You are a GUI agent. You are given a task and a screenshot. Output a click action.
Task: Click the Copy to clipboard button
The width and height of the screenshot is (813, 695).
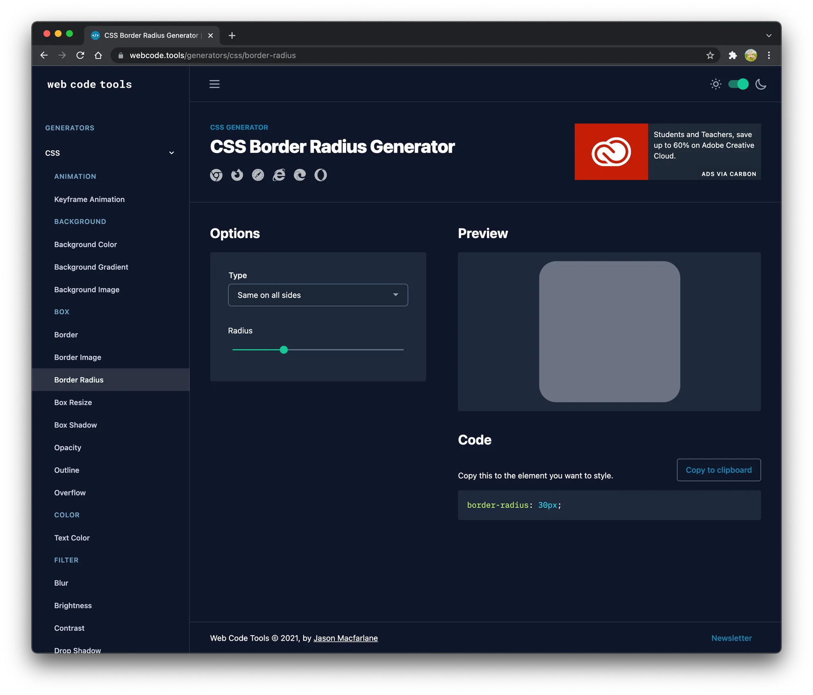click(x=719, y=470)
